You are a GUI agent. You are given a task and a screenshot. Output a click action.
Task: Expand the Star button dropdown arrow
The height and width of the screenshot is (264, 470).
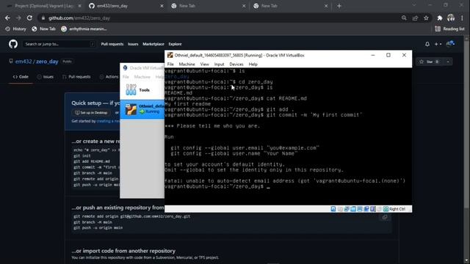click(448, 62)
